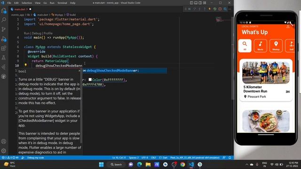Stop debugging with the red square
Viewport: 301px width, 169px height.
click(220, 9)
